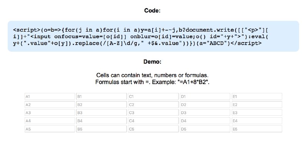Select cell C3 input
This screenshot has width=308, height=145.
point(153,113)
